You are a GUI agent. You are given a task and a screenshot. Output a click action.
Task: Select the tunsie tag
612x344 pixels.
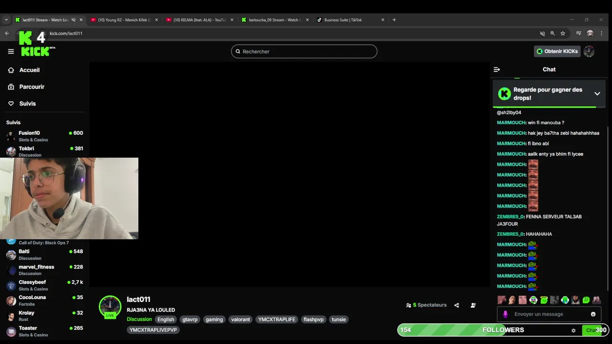click(339, 319)
